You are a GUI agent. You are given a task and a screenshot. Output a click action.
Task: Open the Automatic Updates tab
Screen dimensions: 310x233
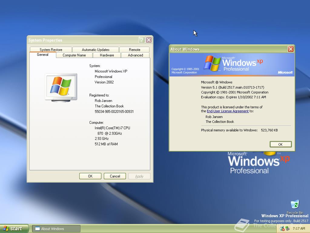(95, 49)
